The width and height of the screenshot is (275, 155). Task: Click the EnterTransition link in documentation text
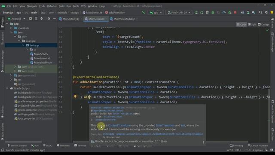(x=165, y=125)
